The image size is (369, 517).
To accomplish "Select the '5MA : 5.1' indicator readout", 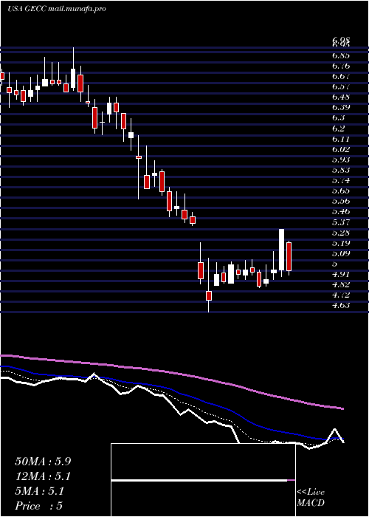I will 39,491.
